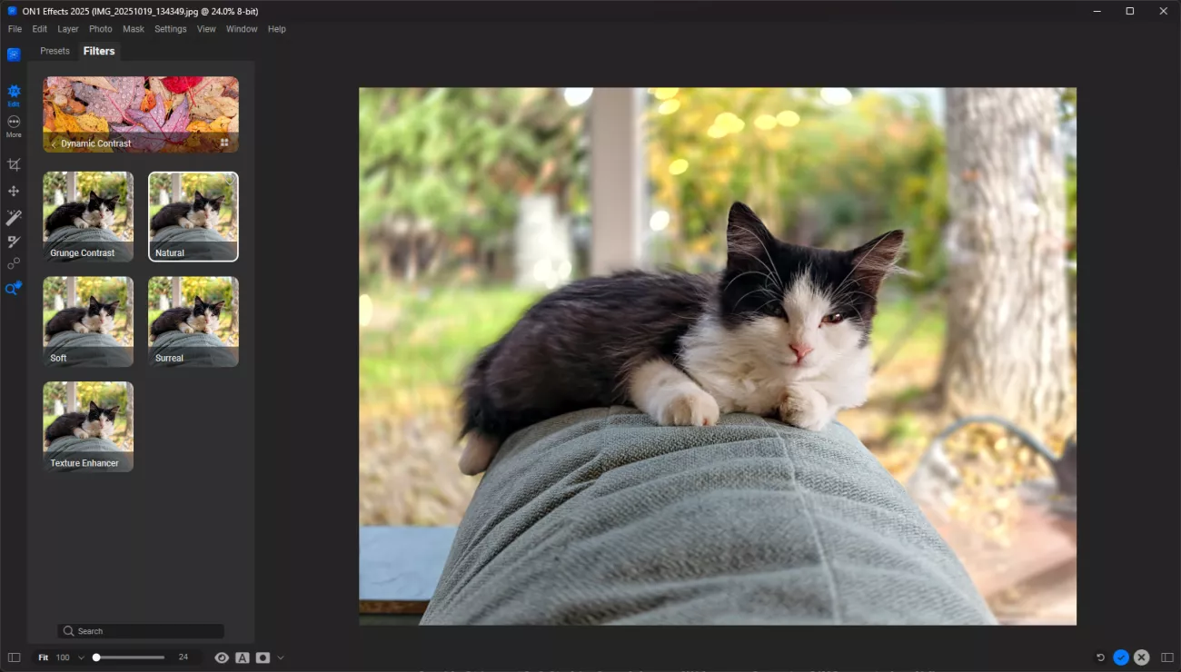
Task: Apply the Texture Enhancer filter thumbnail
Action: click(x=88, y=426)
